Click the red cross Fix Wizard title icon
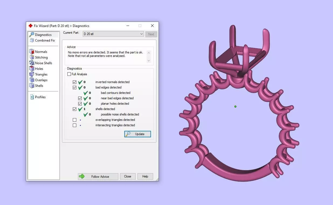333x205 pixels. pos(30,26)
